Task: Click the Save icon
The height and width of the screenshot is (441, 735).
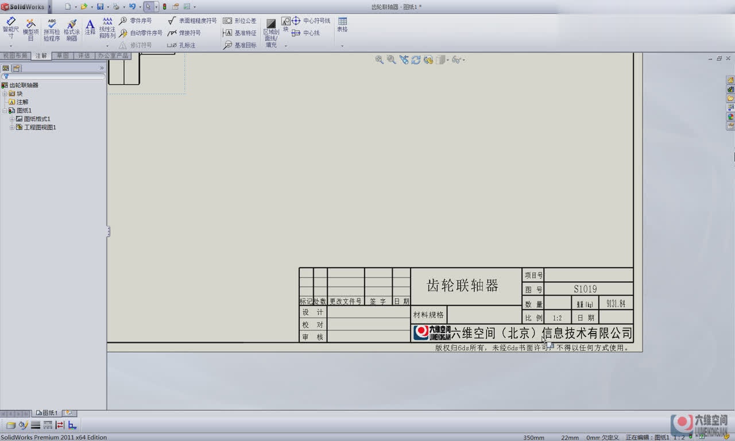Action: coord(100,6)
